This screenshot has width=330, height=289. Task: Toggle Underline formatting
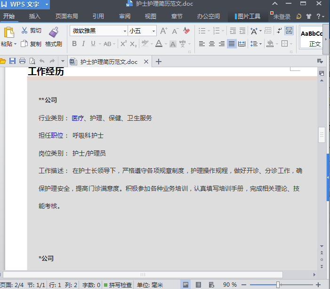(x=93, y=44)
